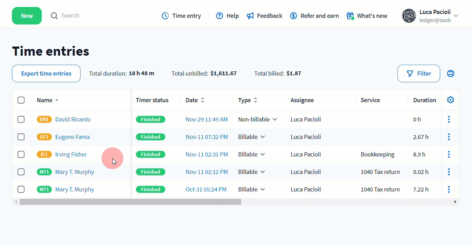Click the Export time entries button

click(x=46, y=73)
